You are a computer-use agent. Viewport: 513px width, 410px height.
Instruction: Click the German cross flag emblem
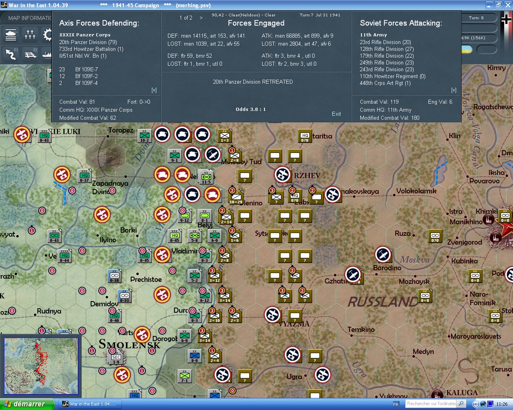tap(506, 19)
